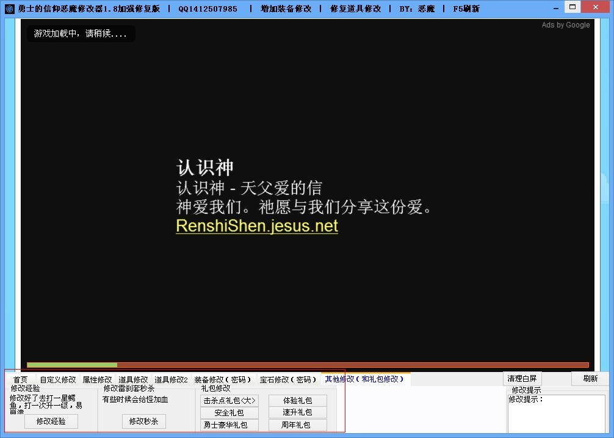The width and height of the screenshot is (614, 438).
Task: Switch to the 自定义修改 tab
Action: tap(58, 379)
